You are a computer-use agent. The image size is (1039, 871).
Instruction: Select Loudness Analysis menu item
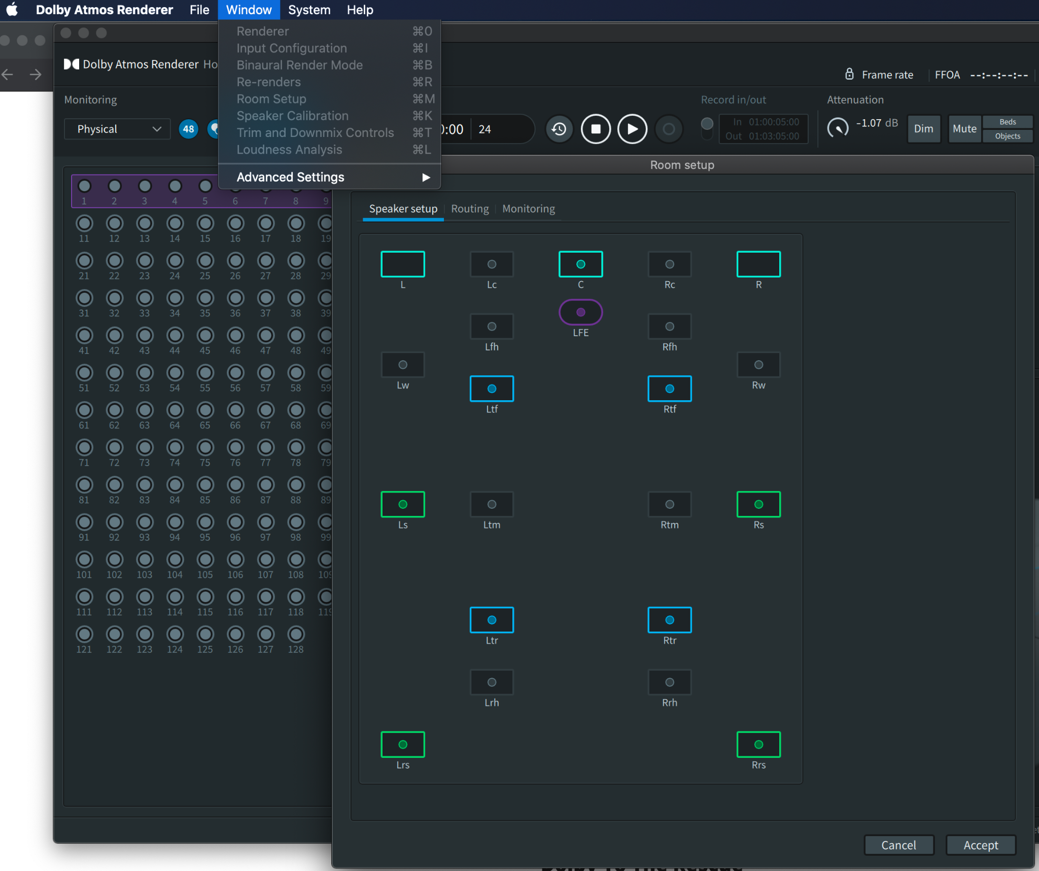tap(289, 150)
